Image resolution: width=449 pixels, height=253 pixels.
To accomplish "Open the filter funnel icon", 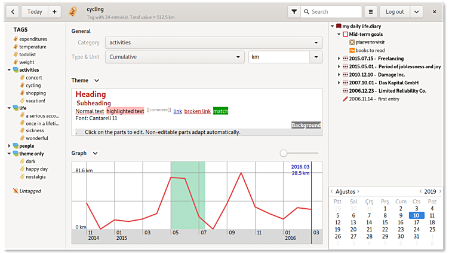I will [x=294, y=11].
